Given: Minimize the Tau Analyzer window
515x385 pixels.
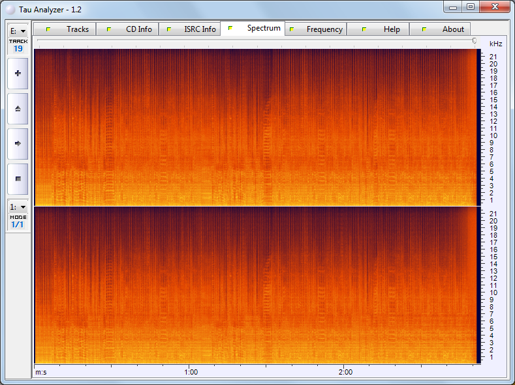Looking at the screenshot, I should (x=453, y=7).
